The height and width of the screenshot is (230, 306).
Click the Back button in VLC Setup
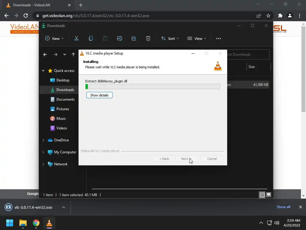(164, 159)
